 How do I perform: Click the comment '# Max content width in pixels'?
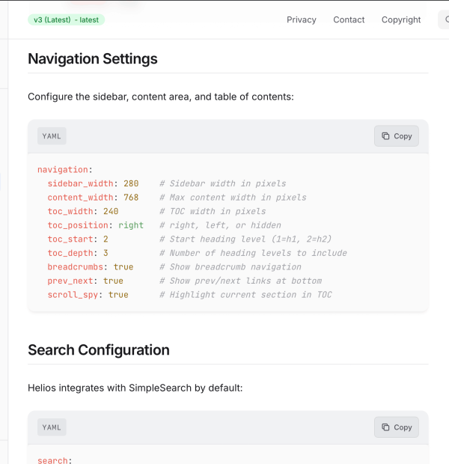click(233, 198)
